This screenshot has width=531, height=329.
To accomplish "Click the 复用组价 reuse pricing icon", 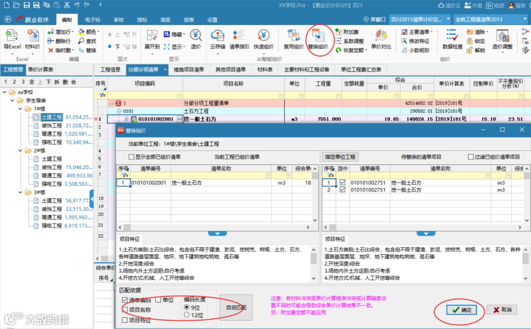I will click(293, 35).
